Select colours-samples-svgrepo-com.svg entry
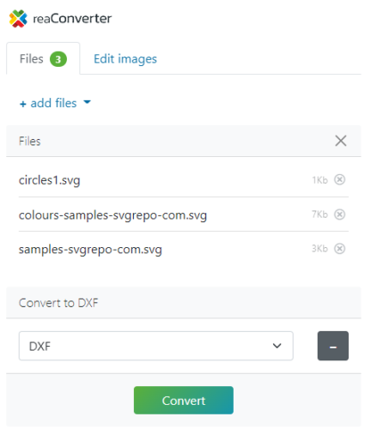Viewport: 365px width, 429px height. 184,214
